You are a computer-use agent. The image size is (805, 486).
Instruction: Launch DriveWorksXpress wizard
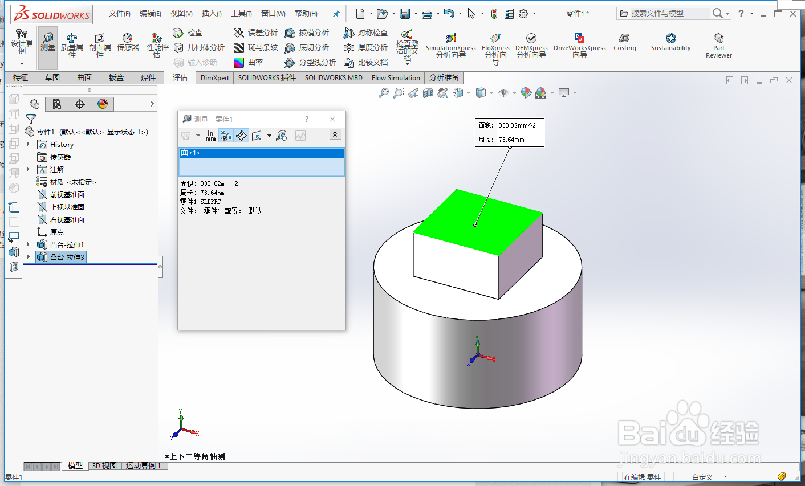click(x=579, y=46)
